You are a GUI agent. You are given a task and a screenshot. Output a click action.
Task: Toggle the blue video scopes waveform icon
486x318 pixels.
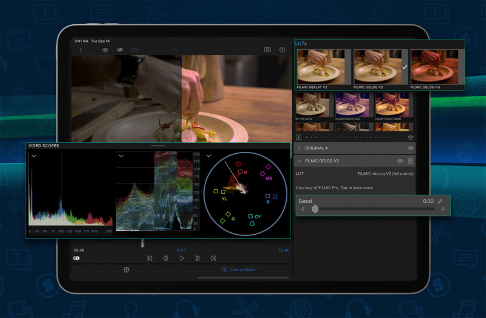coord(135,50)
